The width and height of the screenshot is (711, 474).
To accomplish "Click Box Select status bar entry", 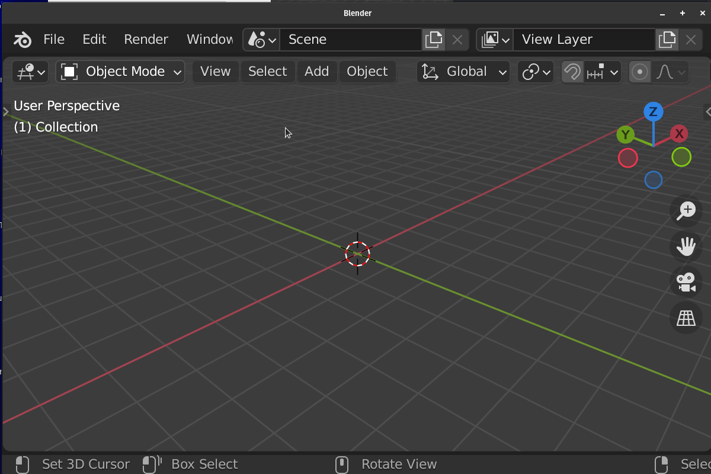I will tap(204, 465).
